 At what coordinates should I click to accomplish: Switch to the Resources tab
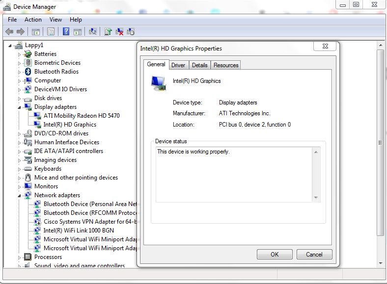[x=226, y=65]
